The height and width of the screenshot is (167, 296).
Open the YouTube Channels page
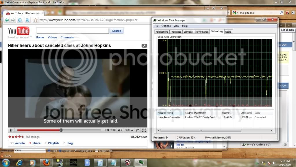coord(67,37)
